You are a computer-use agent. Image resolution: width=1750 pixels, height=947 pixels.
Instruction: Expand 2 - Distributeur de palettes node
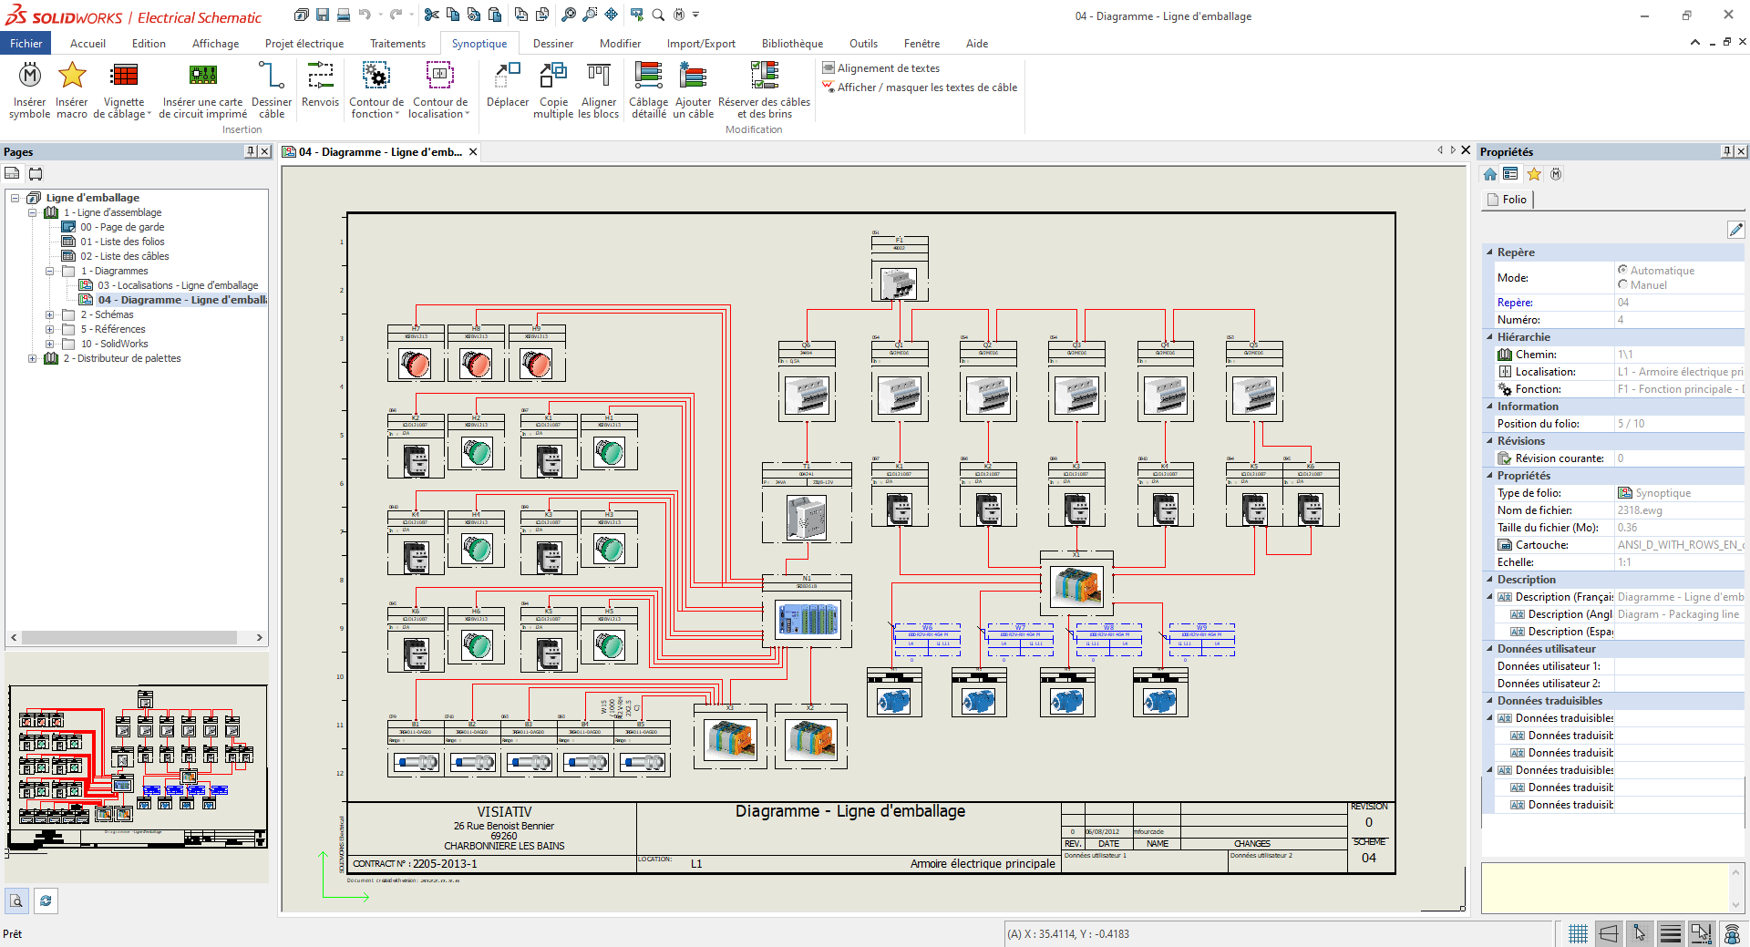click(x=33, y=358)
